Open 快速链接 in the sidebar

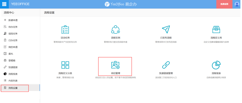coord(13,67)
